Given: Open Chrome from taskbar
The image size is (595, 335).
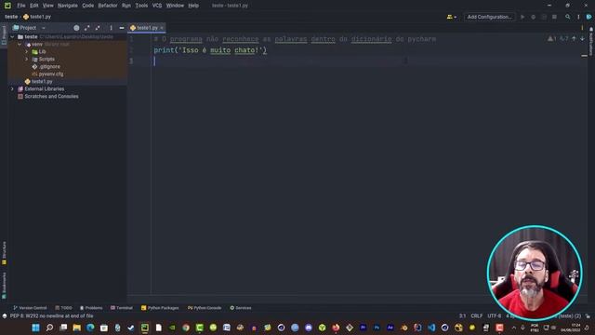Looking at the screenshot, I should [x=186, y=328].
